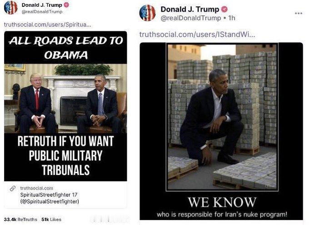Open the truthsocial.com/users/Spiritua... link

[48, 25]
